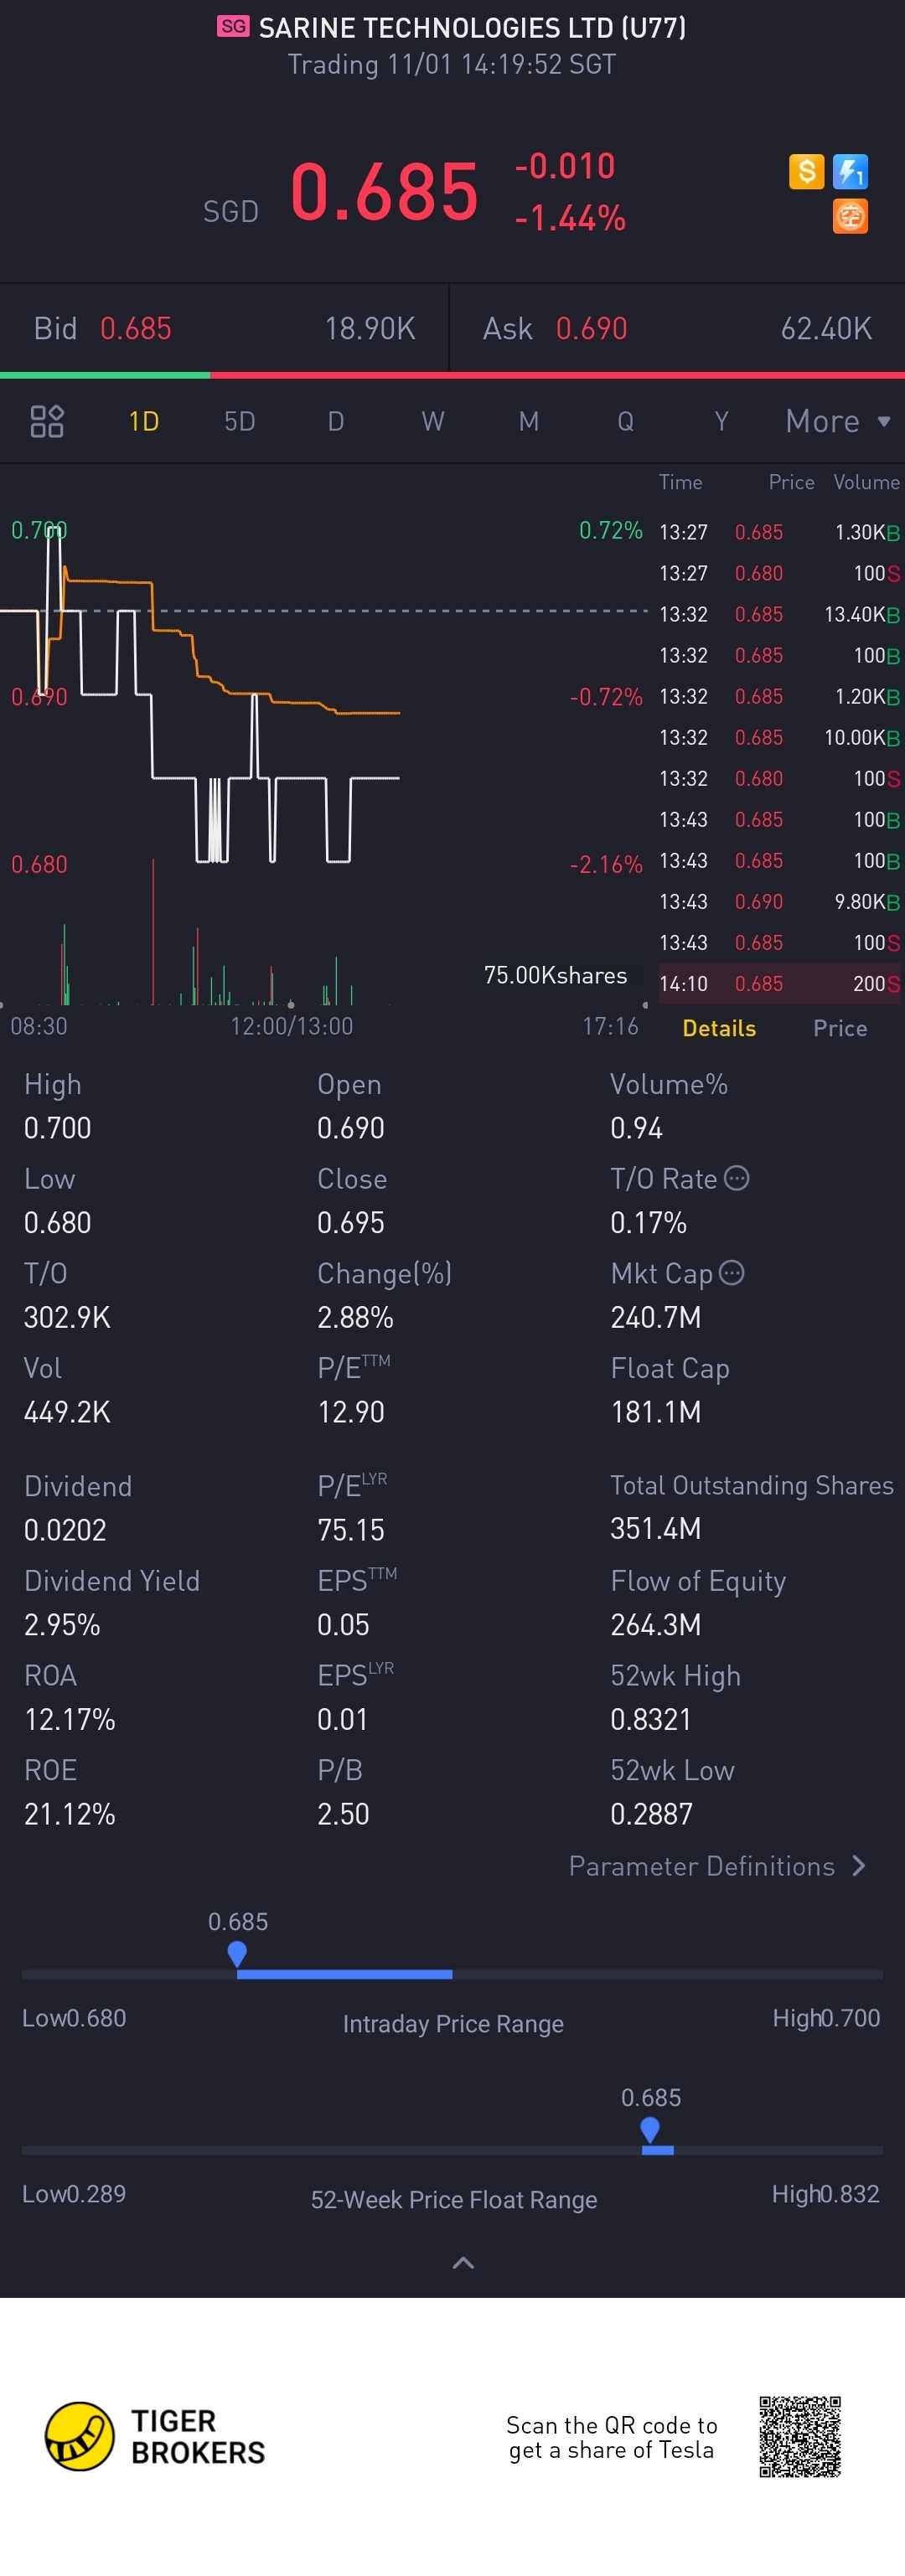This screenshot has height=2576, width=905.
Task: Expand the More chart options dropdown
Action: click(x=838, y=421)
